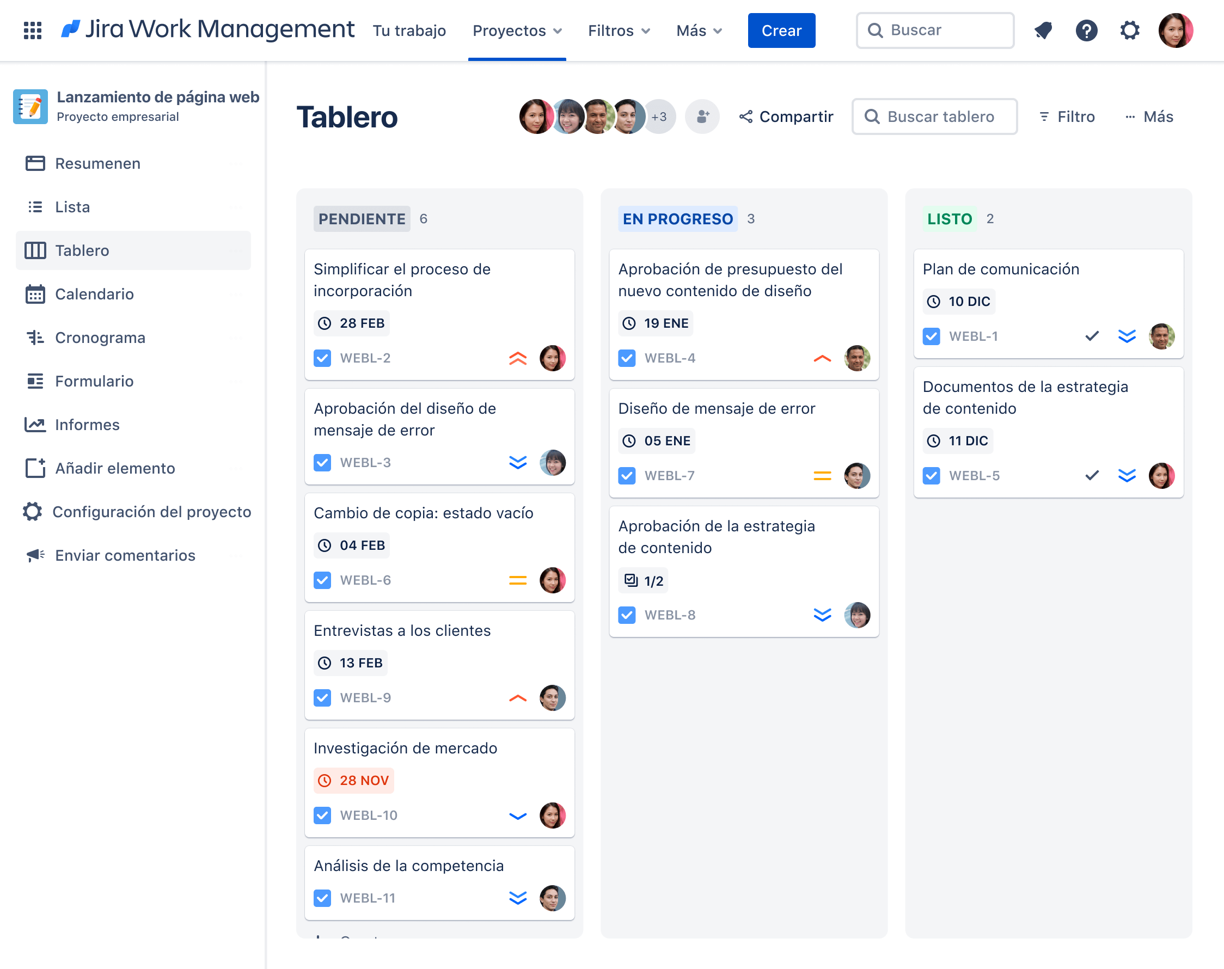Click Crear button to create task

(x=783, y=30)
